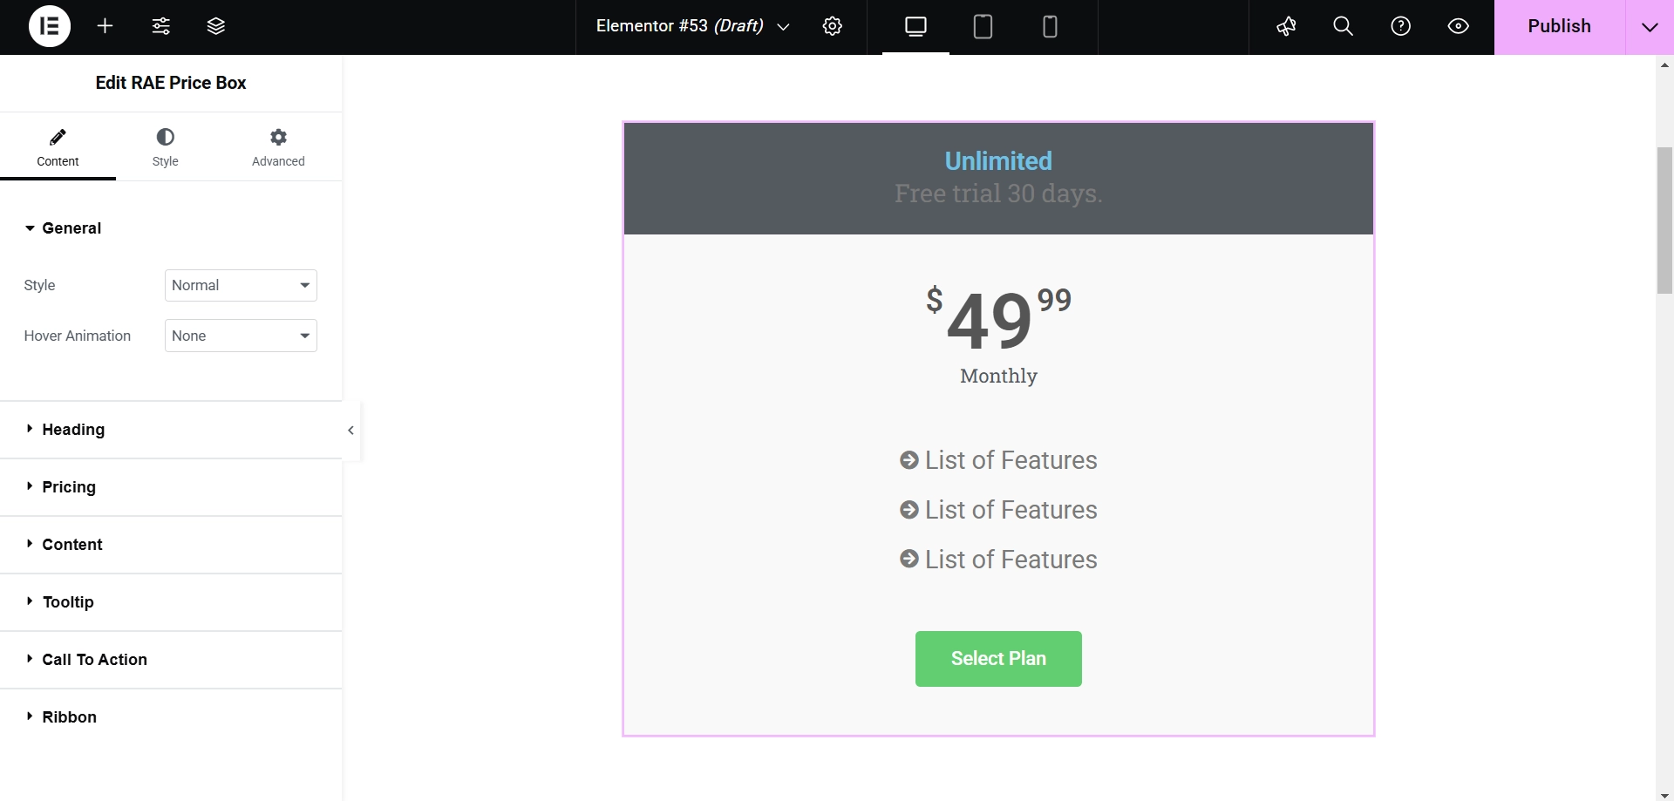Open page settings gear icon
The width and height of the screenshot is (1674, 801).
click(833, 26)
